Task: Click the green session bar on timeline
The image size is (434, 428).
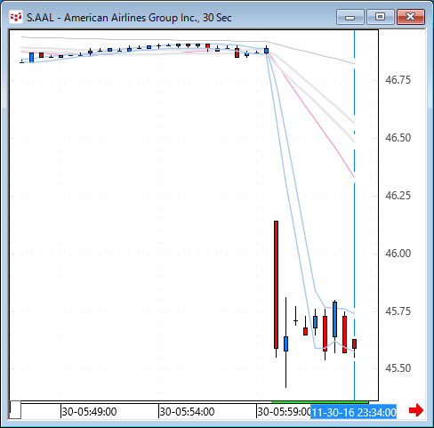Action: pyautogui.click(x=320, y=402)
